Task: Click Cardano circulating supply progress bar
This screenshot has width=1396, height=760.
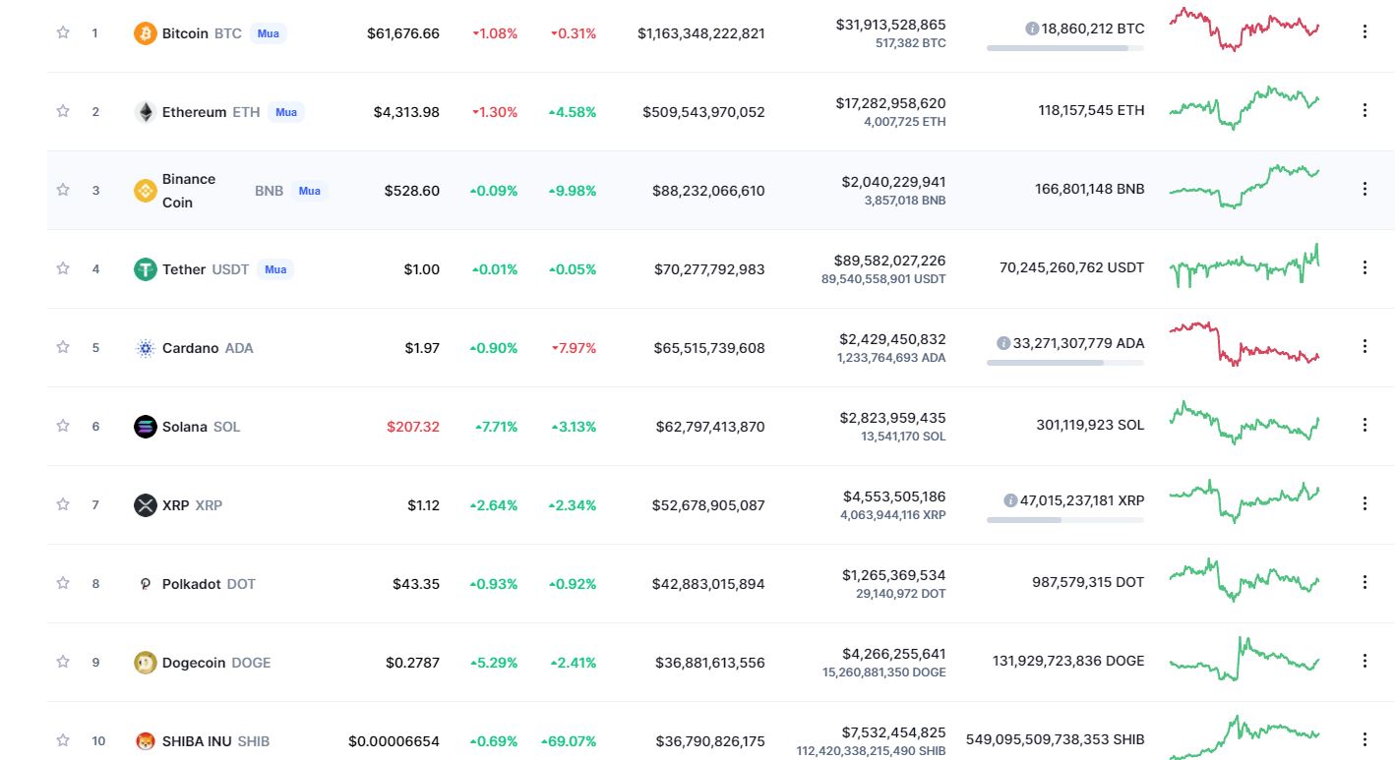Action: [x=1064, y=363]
